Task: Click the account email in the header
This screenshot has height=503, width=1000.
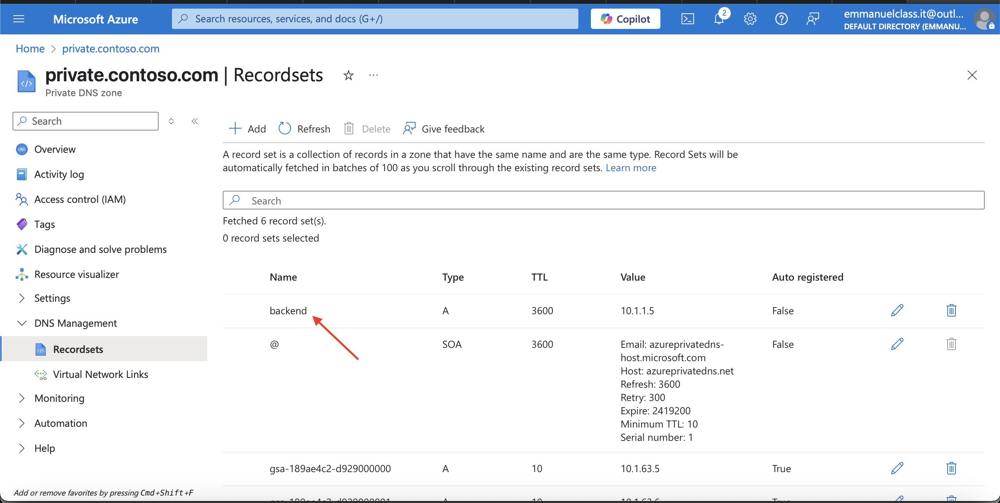Action: tap(903, 14)
